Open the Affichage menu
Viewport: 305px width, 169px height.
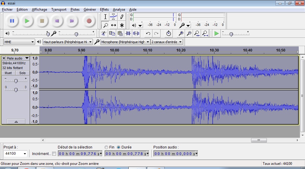point(39,10)
